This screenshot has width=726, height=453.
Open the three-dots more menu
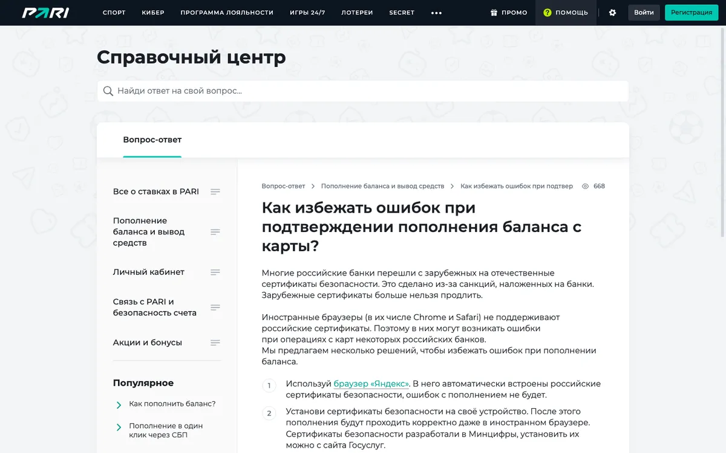pyautogui.click(x=436, y=13)
